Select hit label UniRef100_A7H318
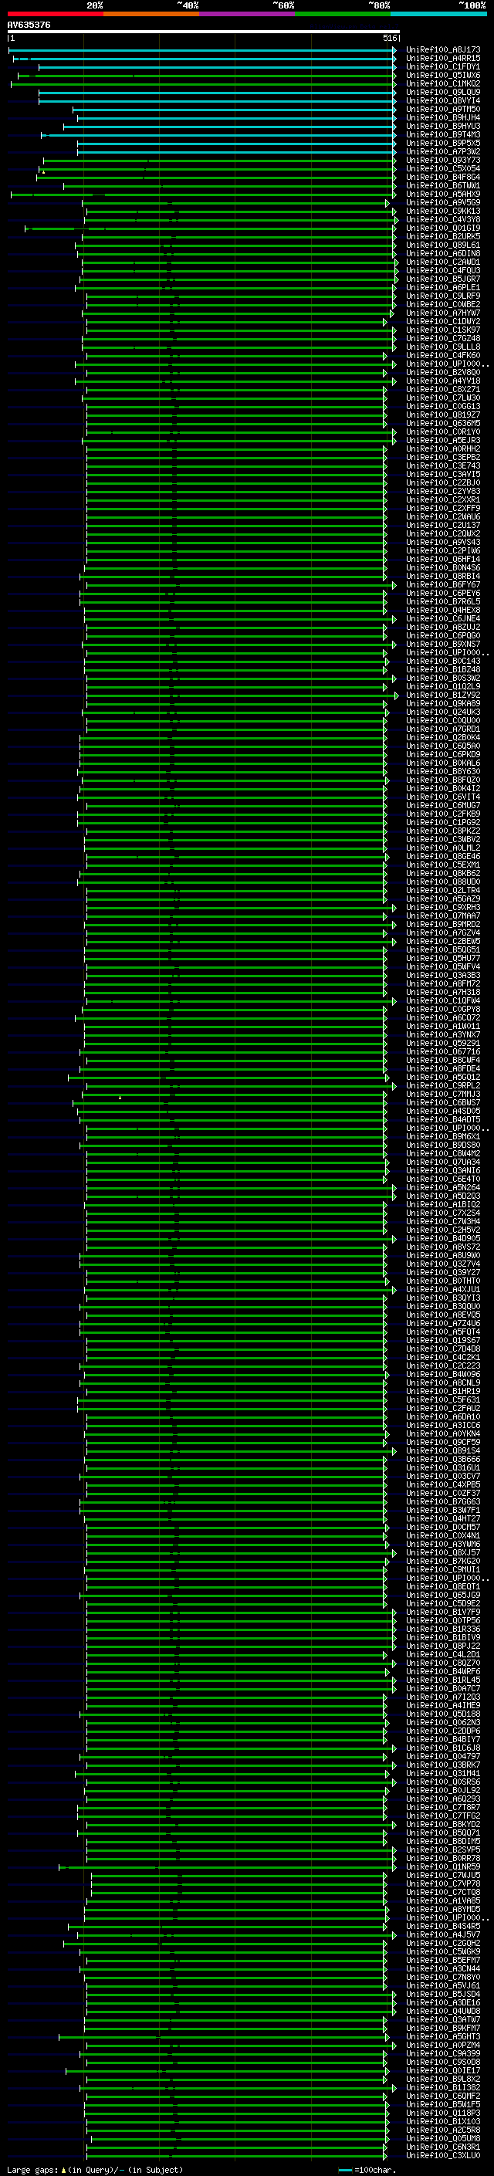The image size is (494, 2176). (x=443, y=992)
